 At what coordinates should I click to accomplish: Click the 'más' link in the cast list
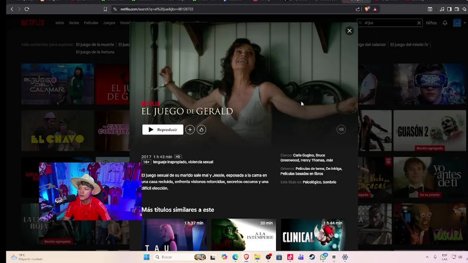pos(329,160)
